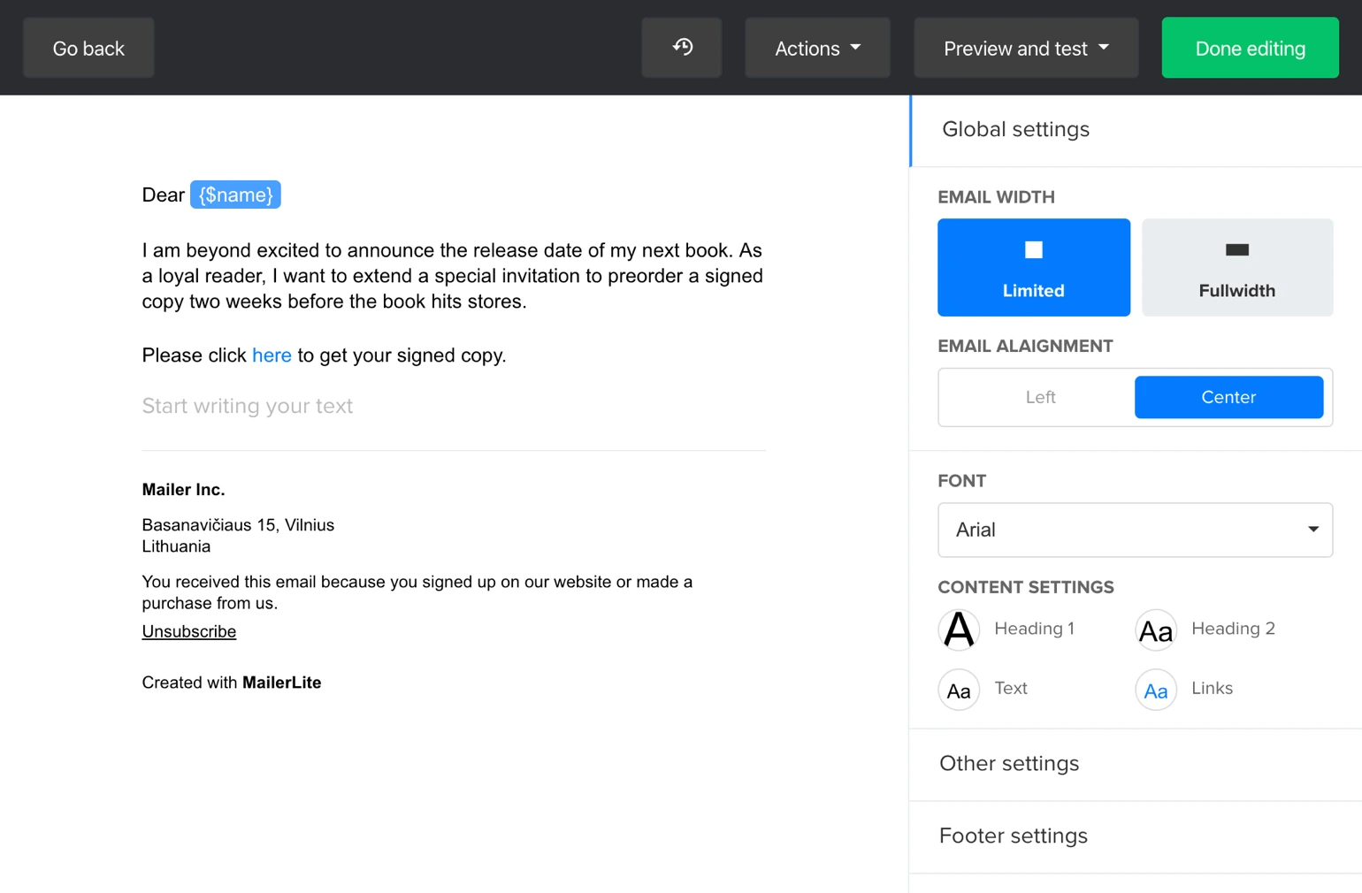Viewport: 1362px width, 893px height.
Task: Open Heading 1 style icon
Action: 959,630
